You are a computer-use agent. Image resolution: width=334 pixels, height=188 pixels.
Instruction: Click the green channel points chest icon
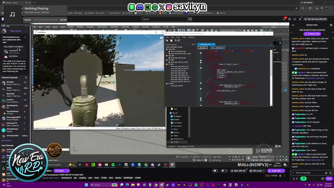point(303,179)
